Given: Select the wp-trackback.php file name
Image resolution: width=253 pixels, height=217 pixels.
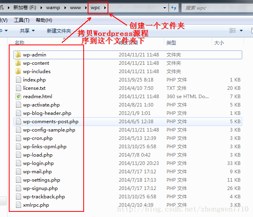Looking at the screenshot, I should (44, 197).
